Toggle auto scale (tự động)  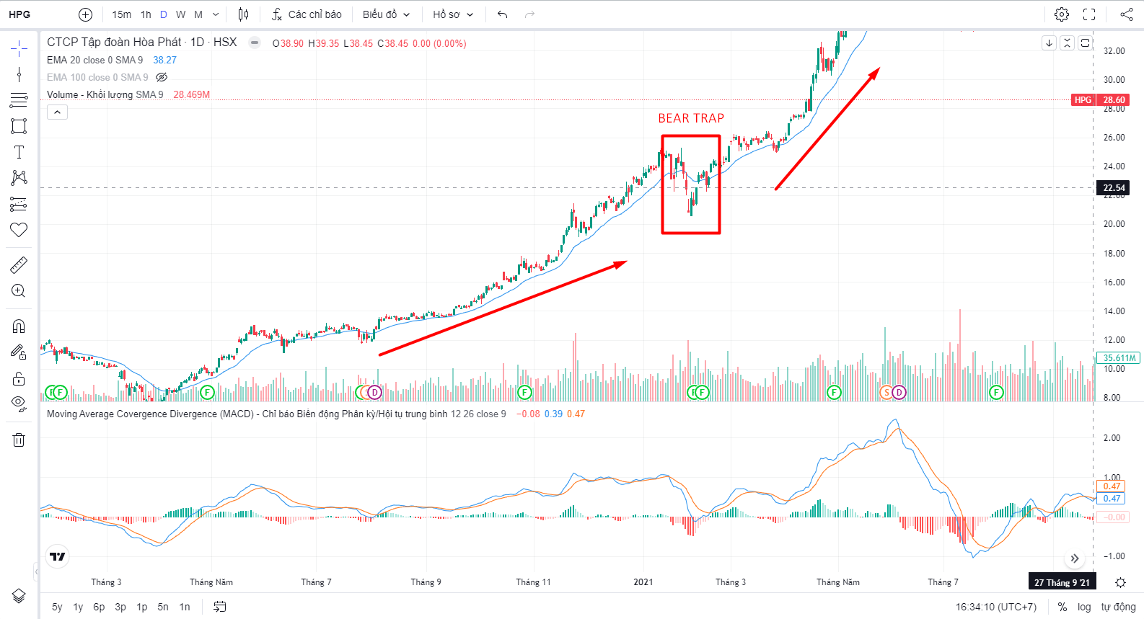[x=1118, y=607]
